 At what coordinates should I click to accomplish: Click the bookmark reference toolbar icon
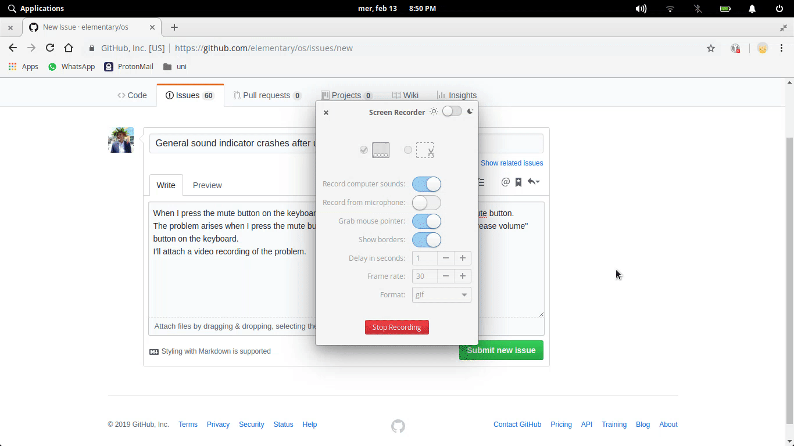tap(518, 182)
